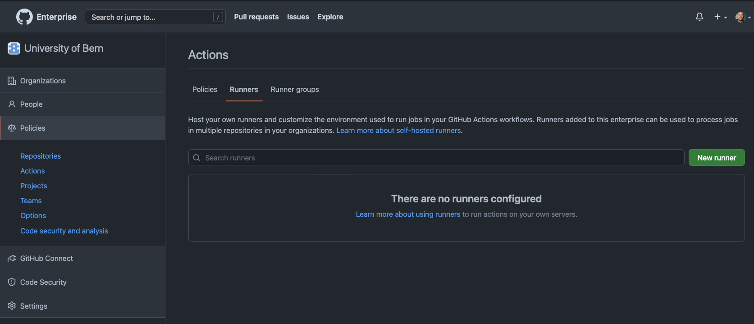754x324 pixels.
Task: Open Code security and analysis policy link
Action: tap(64, 231)
